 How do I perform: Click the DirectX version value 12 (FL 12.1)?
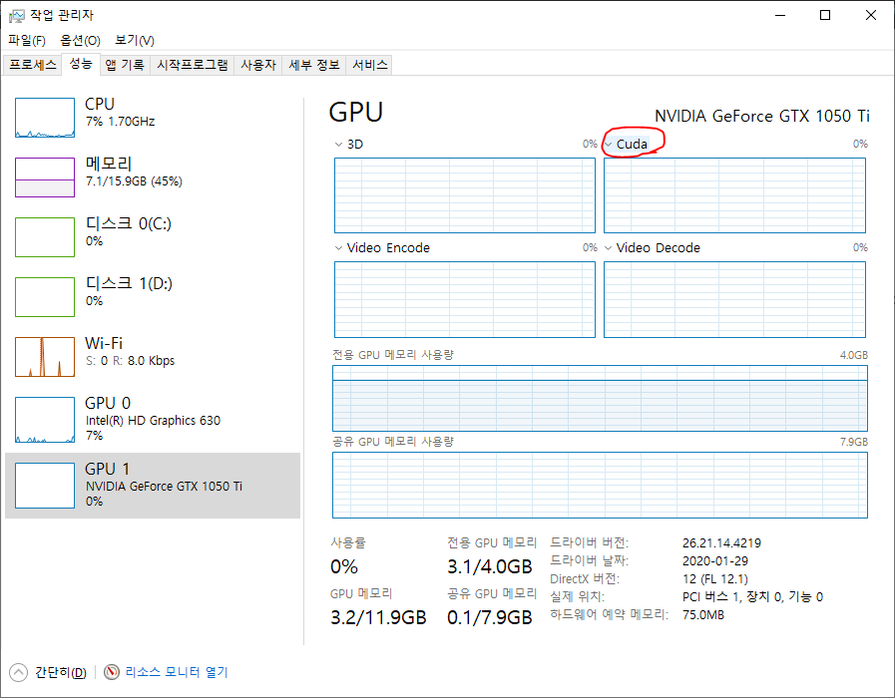[715, 578]
